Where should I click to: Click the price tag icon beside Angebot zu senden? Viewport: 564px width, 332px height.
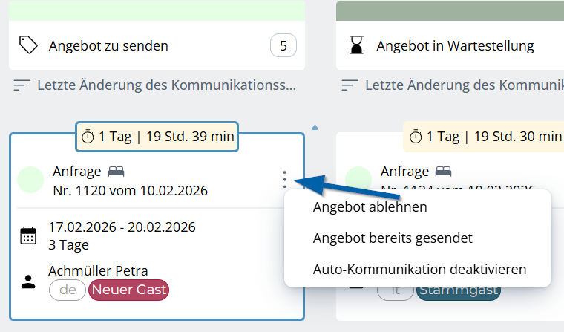(x=28, y=45)
